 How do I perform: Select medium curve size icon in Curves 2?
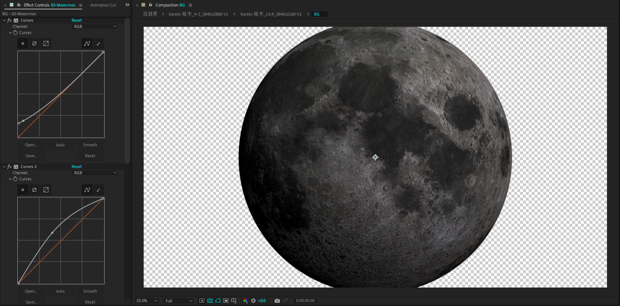point(34,190)
